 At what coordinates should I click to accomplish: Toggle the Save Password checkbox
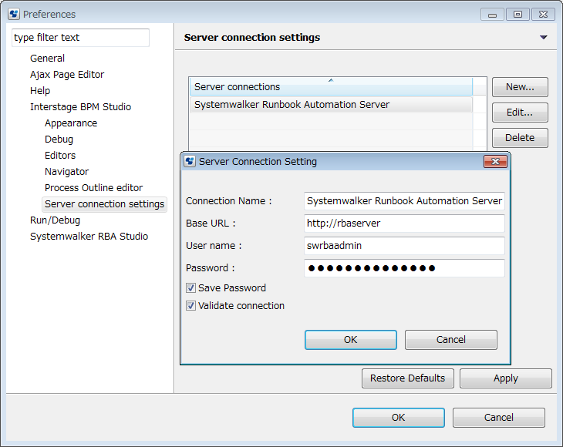[x=190, y=287]
